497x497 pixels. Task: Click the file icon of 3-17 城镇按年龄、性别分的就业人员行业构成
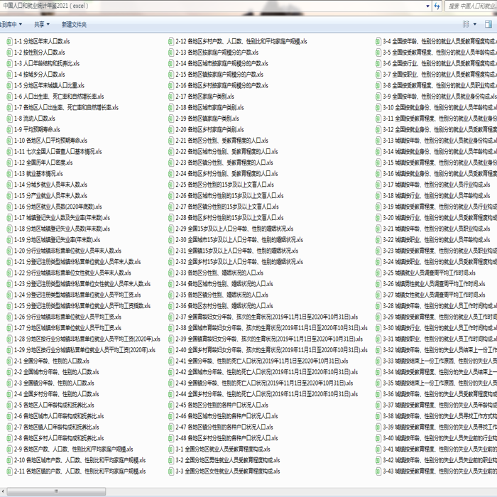pos(378,185)
